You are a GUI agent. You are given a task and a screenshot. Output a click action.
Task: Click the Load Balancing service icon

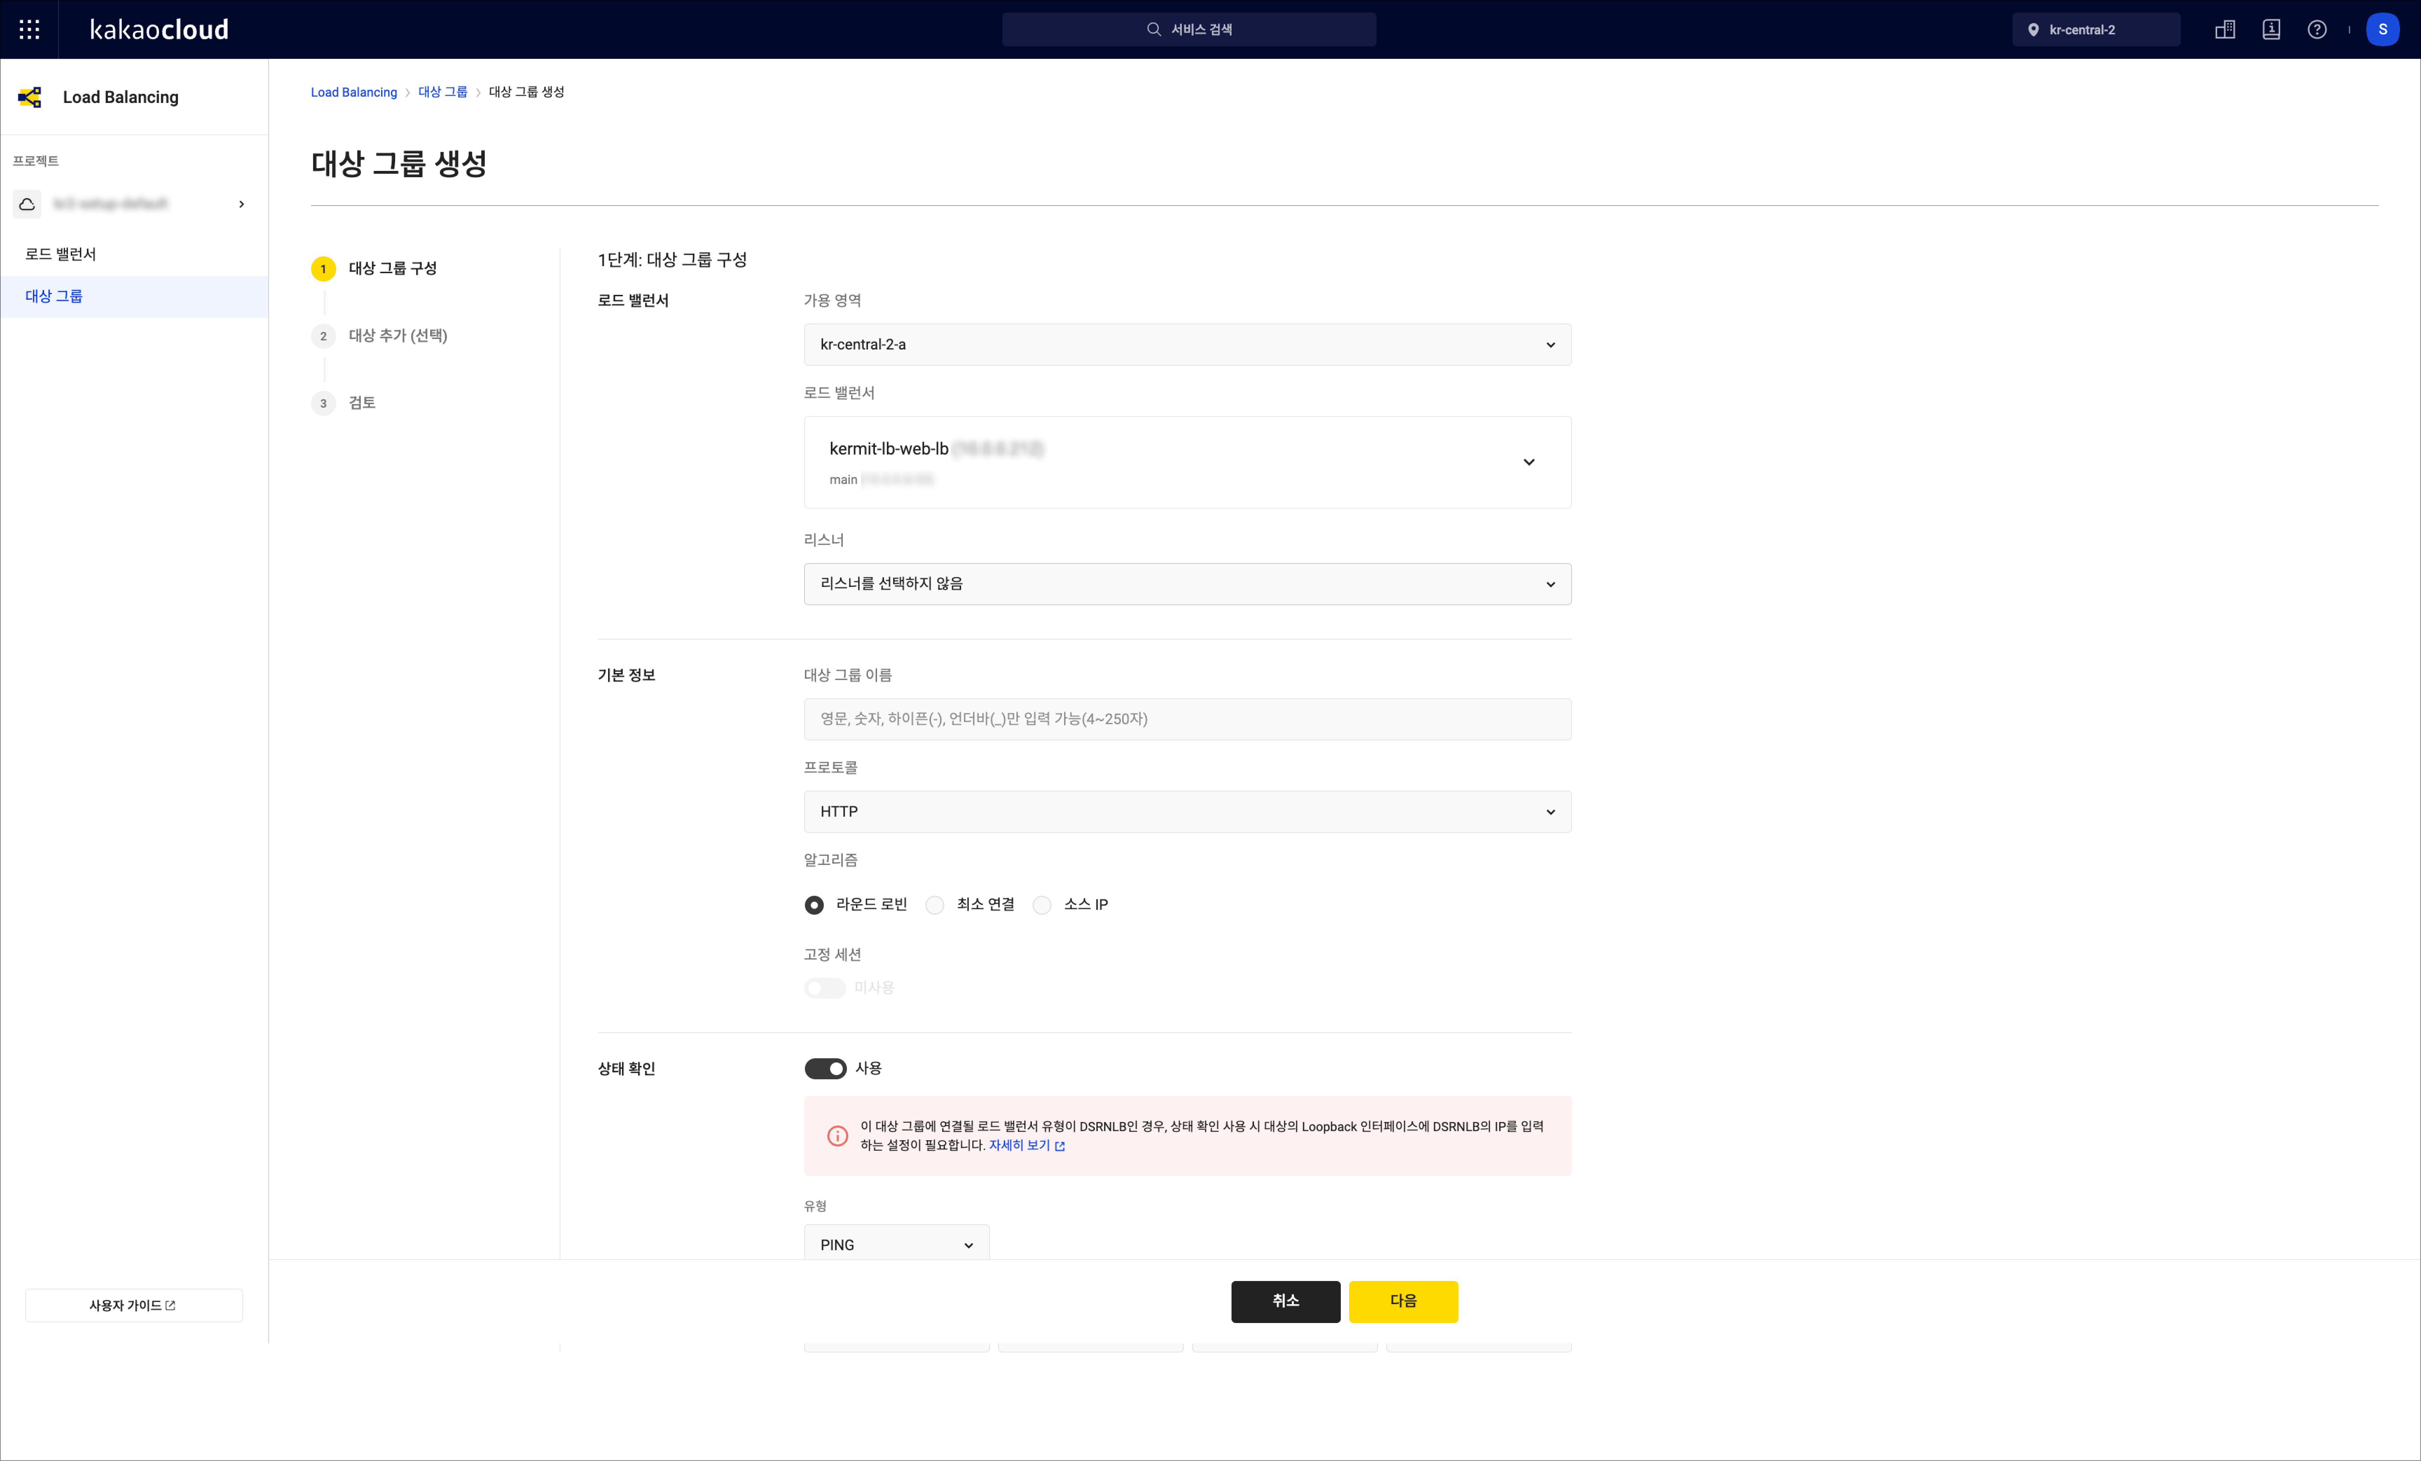(29, 97)
